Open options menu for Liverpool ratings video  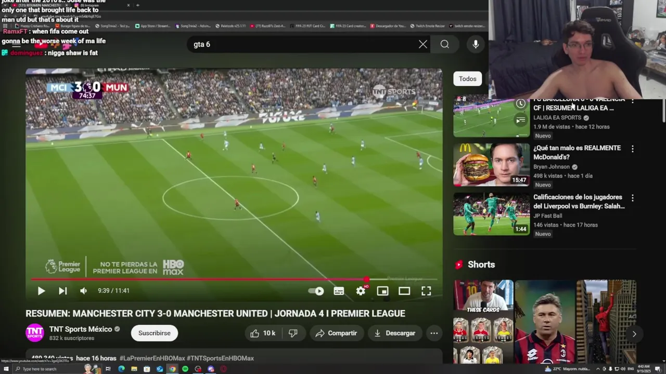point(633,198)
